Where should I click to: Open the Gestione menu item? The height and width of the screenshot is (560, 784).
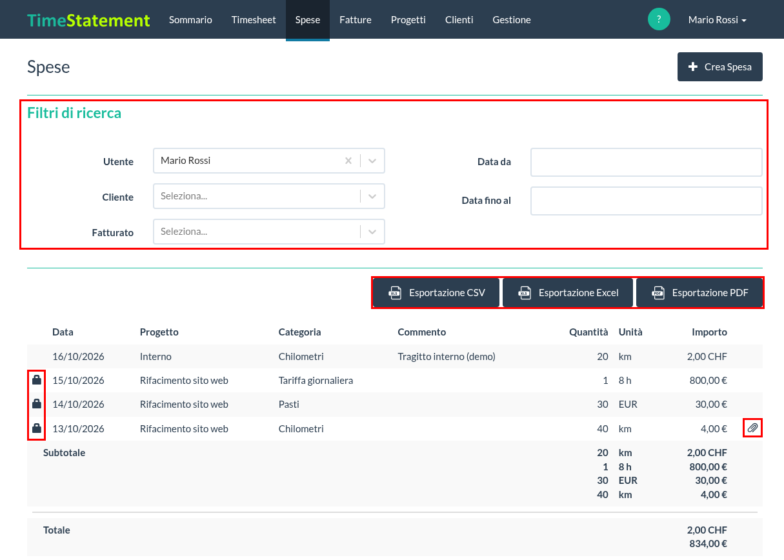coord(512,19)
